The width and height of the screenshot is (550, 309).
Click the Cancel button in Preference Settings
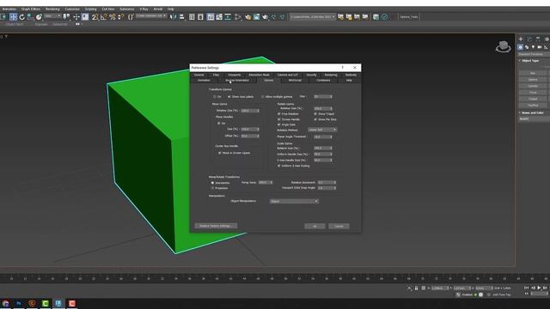[x=339, y=227]
